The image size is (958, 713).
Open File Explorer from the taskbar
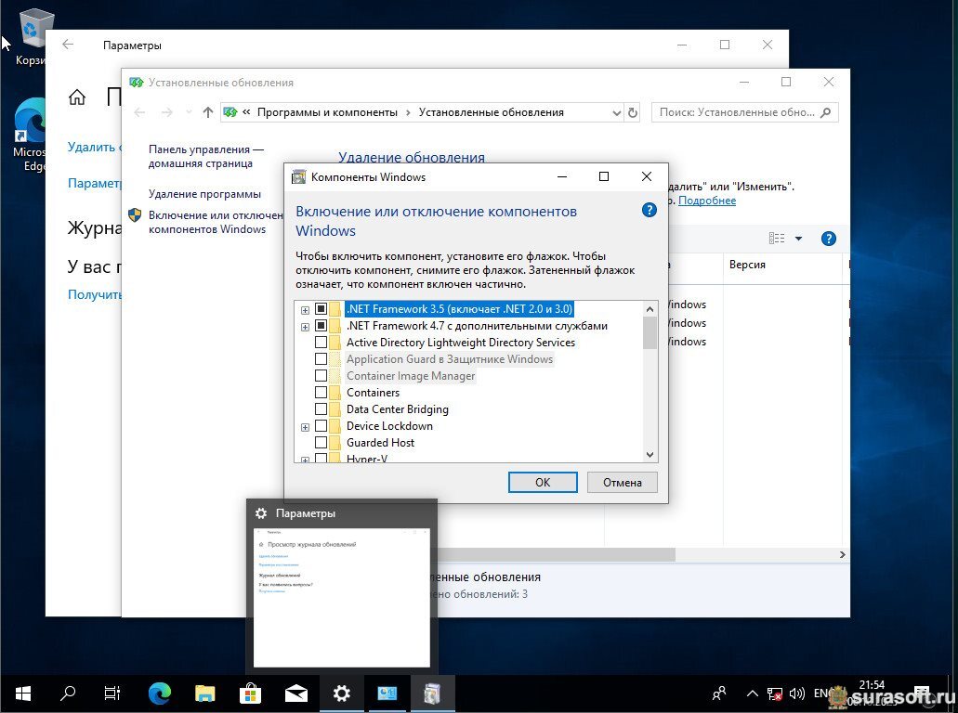(205, 693)
